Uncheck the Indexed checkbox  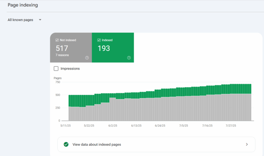coord(99,40)
